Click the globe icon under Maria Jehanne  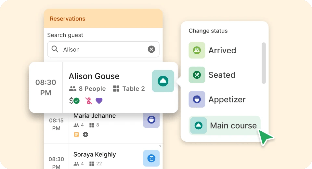point(85,135)
